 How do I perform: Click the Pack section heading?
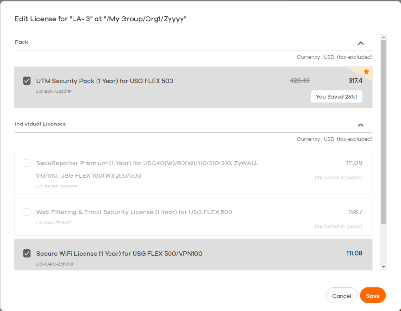point(22,42)
